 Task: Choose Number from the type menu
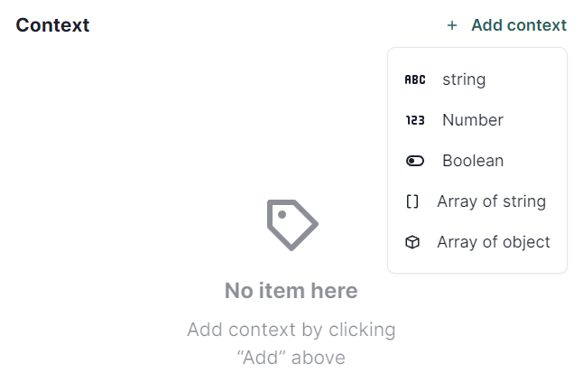pos(472,120)
